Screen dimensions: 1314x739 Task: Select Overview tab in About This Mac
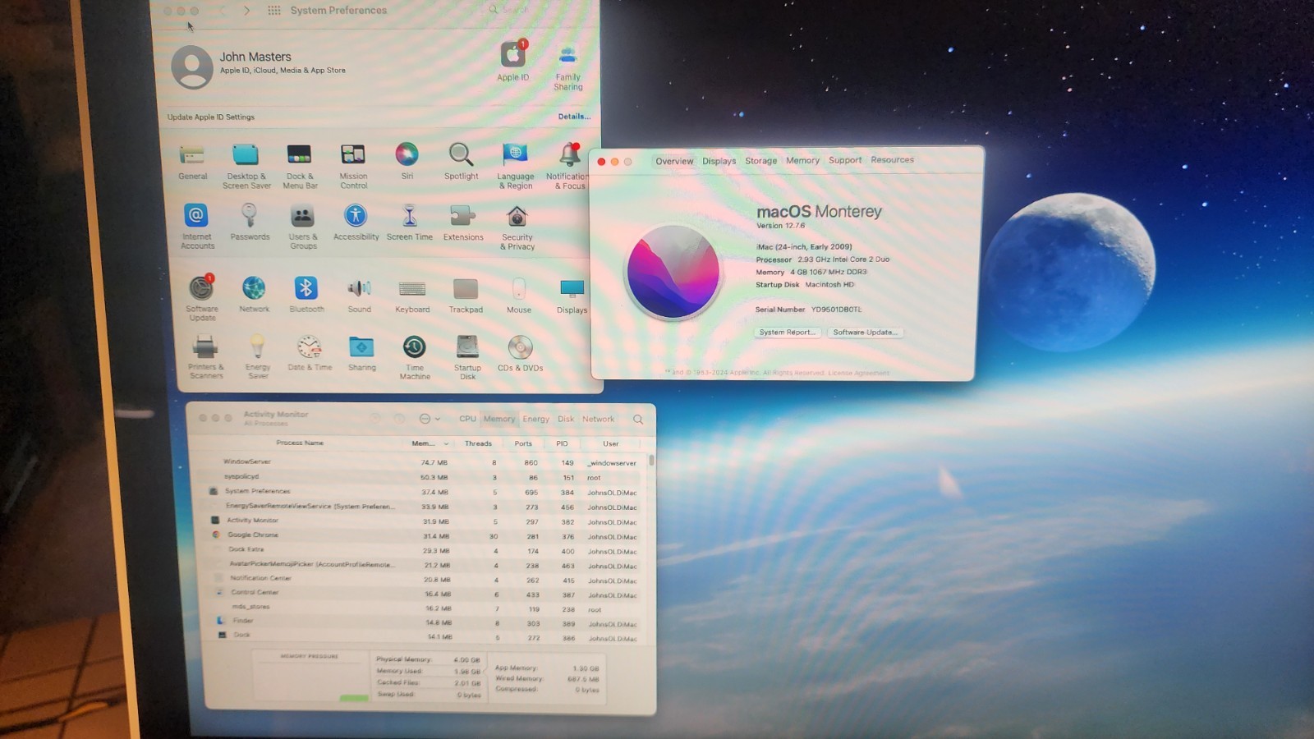[x=674, y=161]
